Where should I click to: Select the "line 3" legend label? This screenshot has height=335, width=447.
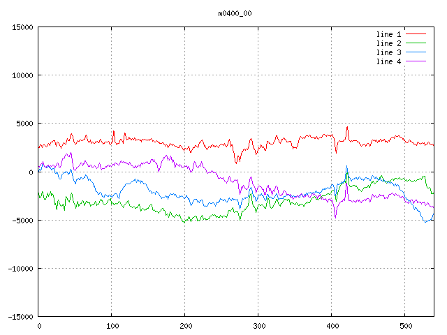click(388, 52)
